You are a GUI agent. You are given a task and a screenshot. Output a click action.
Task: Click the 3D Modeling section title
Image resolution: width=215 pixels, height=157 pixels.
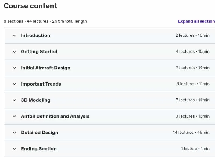click(36, 100)
